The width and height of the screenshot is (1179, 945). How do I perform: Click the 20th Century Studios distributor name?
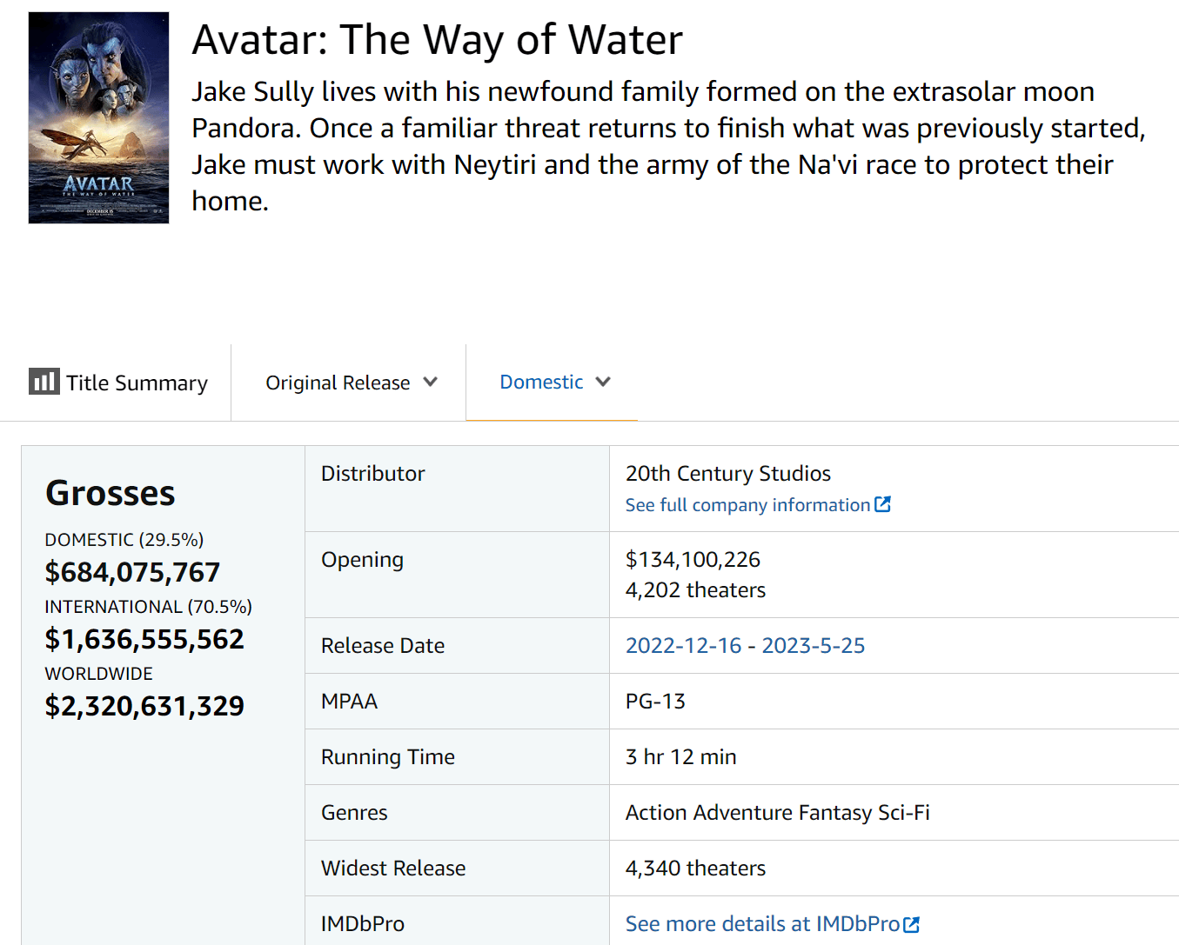pyautogui.click(x=727, y=473)
